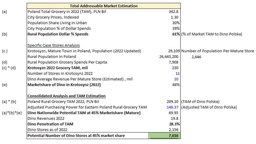Click the 2,156 stores value
Viewport: 256px width, 144px height.
(173, 130)
